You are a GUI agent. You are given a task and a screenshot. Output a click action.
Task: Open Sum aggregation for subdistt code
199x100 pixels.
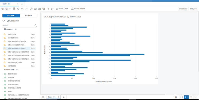click(33, 38)
